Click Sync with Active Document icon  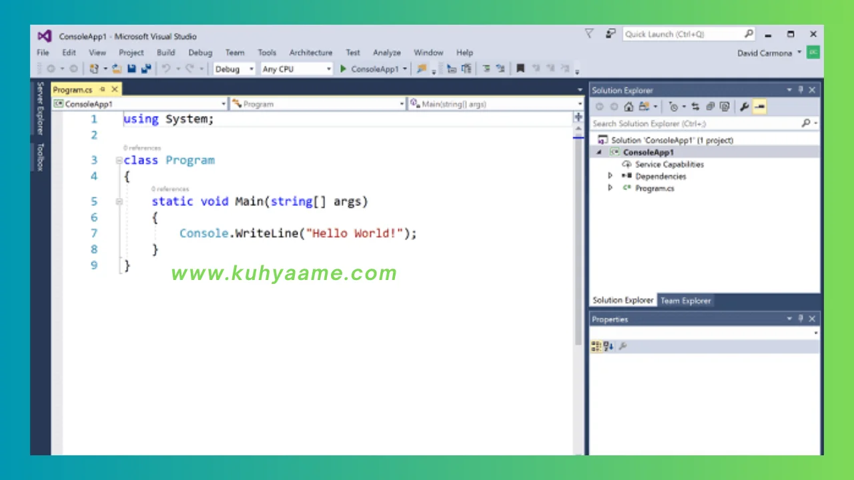click(695, 107)
